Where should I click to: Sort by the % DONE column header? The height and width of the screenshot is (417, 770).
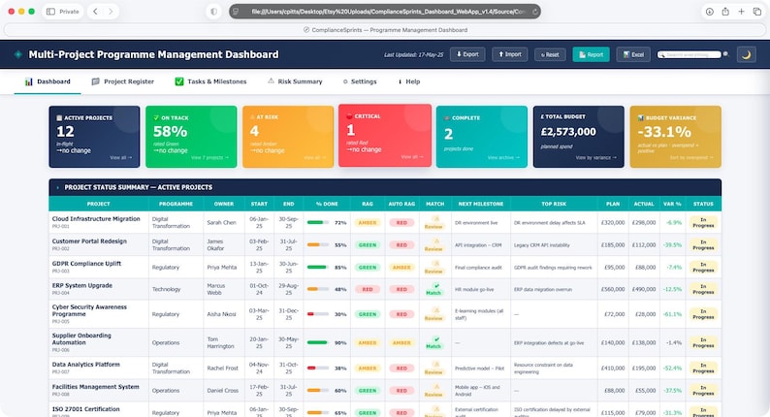327,204
